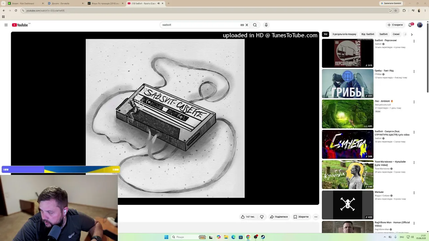Open a new browser tab

168,3
